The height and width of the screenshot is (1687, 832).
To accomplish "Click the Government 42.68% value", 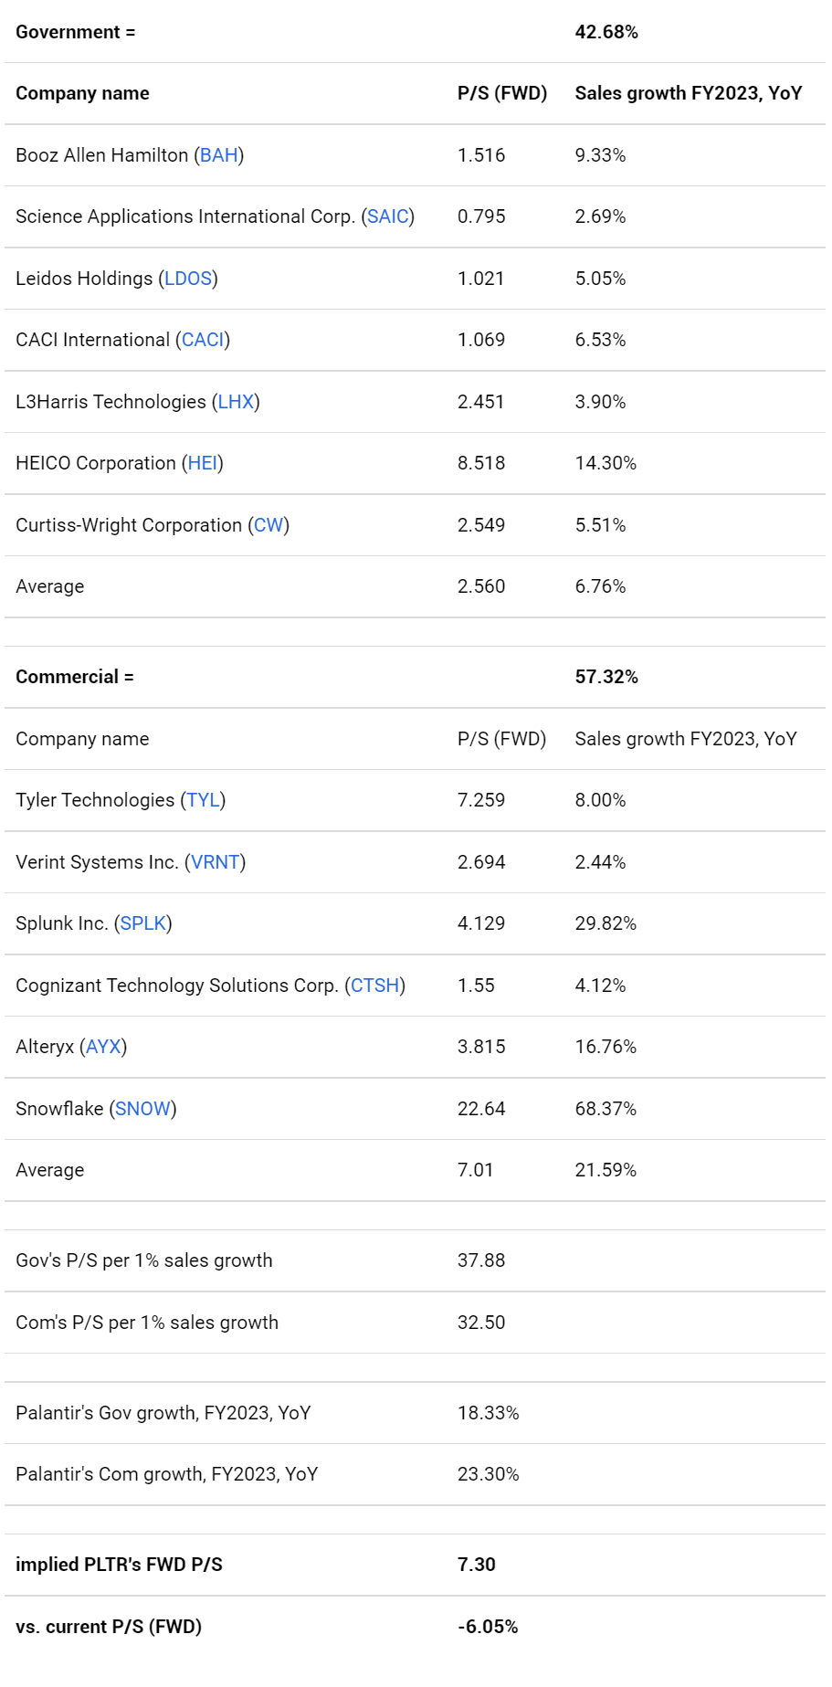I will 606,32.
